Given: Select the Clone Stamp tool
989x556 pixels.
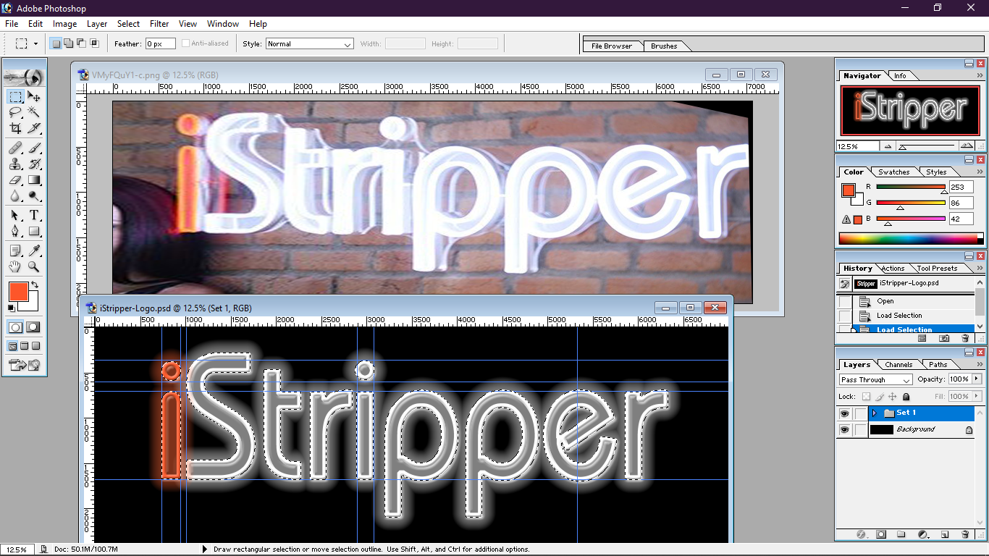Looking at the screenshot, I should click(15, 164).
